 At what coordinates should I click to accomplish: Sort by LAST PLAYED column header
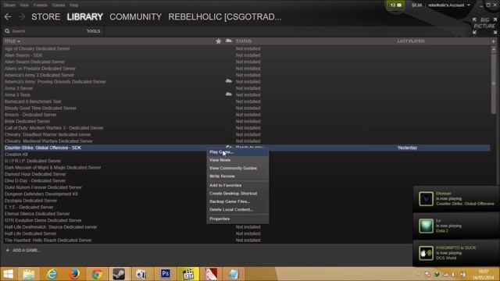tap(411, 41)
